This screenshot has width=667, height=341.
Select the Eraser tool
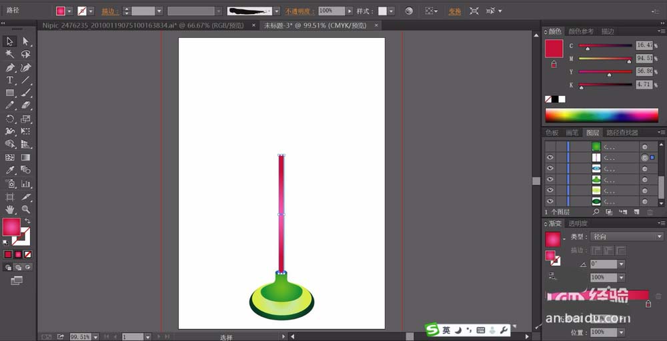(25, 105)
